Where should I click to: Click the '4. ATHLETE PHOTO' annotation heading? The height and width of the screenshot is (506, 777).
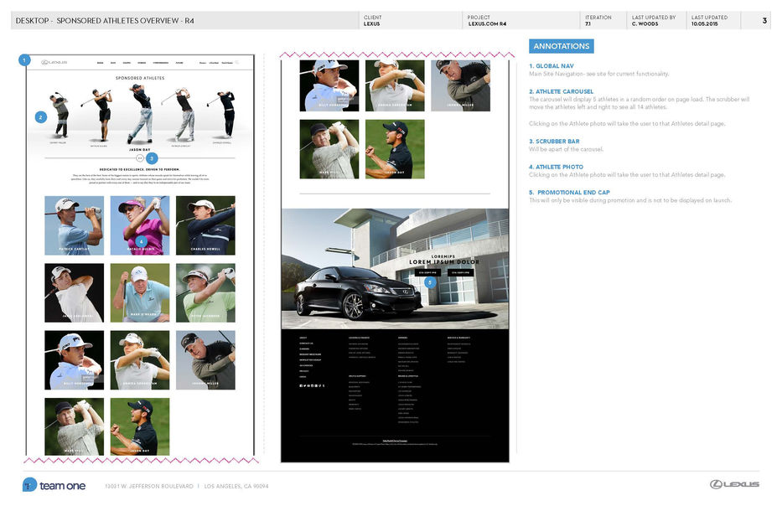click(556, 167)
